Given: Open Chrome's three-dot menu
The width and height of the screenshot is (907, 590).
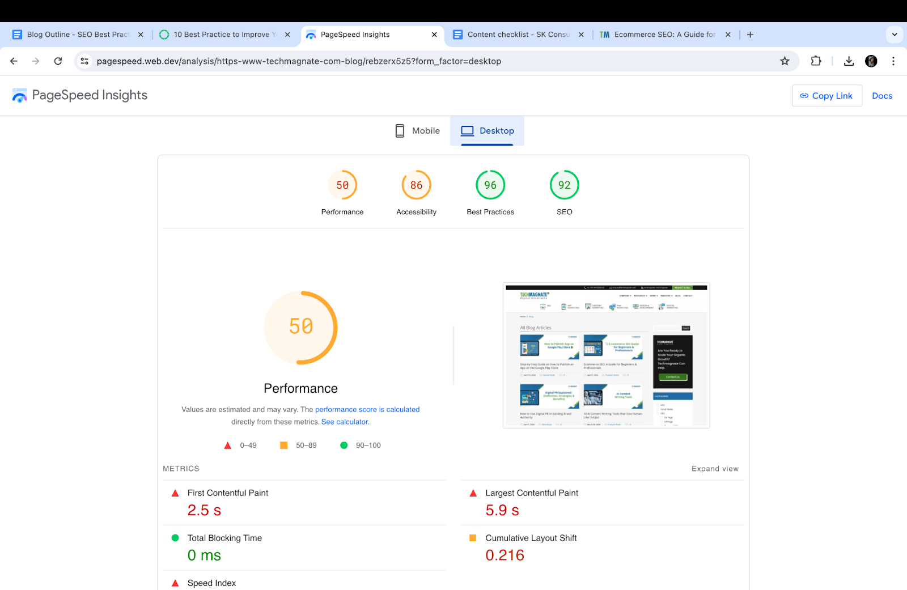Looking at the screenshot, I should [893, 61].
